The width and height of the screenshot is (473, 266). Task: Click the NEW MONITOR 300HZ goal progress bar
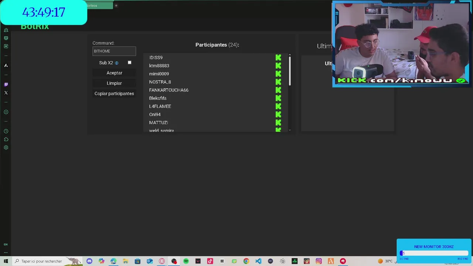434,253
